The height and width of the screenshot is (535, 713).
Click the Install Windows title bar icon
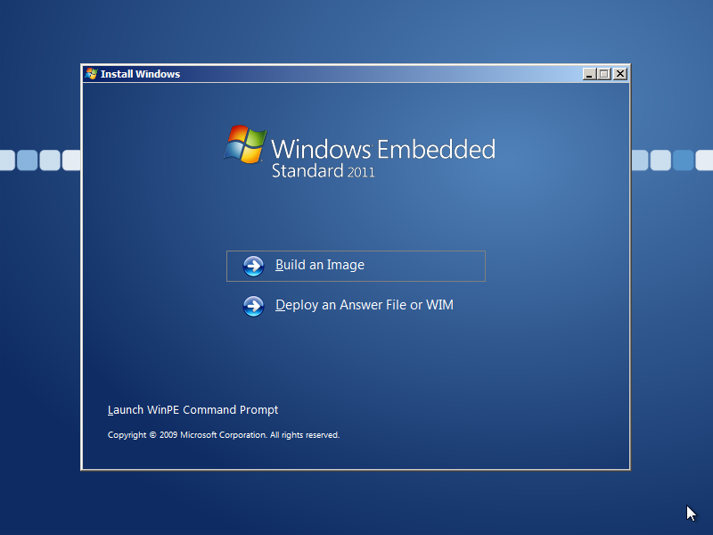(x=92, y=74)
